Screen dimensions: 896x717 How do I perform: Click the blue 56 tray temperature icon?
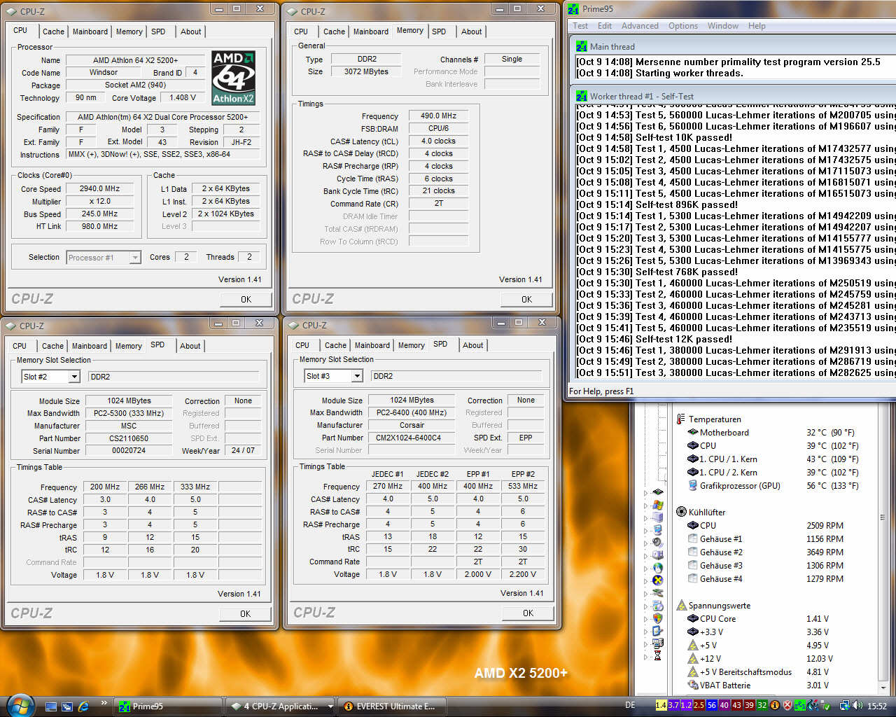(712, 705)
